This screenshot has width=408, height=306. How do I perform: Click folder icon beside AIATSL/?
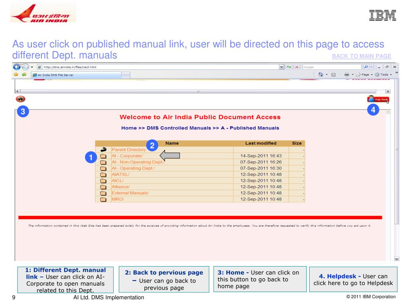[x=103, y=175]
